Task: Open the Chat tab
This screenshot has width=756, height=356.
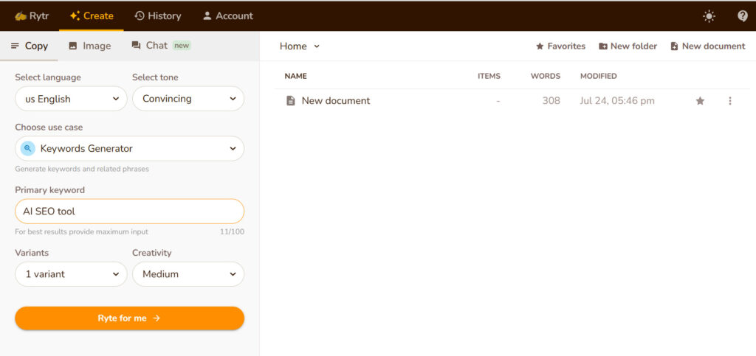Action: click(x=161, y=46)
